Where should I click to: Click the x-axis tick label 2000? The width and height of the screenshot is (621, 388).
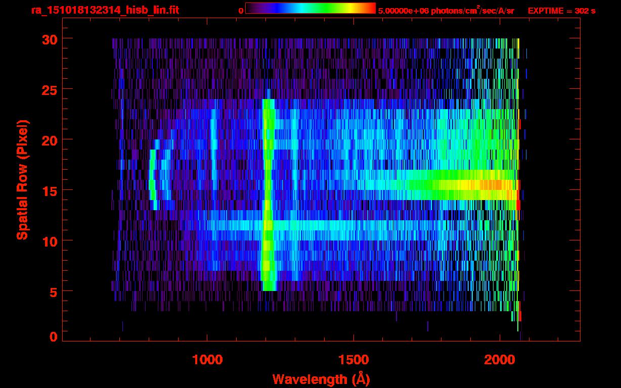point(500,360)
